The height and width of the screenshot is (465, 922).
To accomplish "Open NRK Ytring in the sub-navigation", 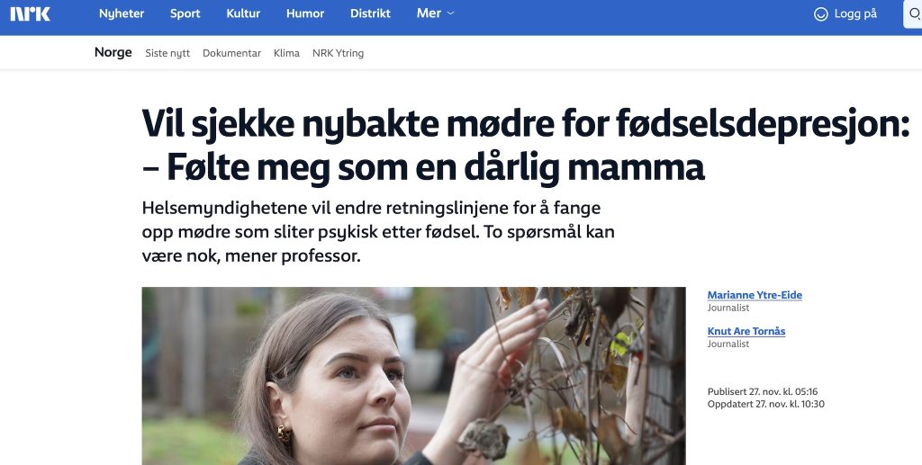I will pyautogui.click(x=338, y=53).
